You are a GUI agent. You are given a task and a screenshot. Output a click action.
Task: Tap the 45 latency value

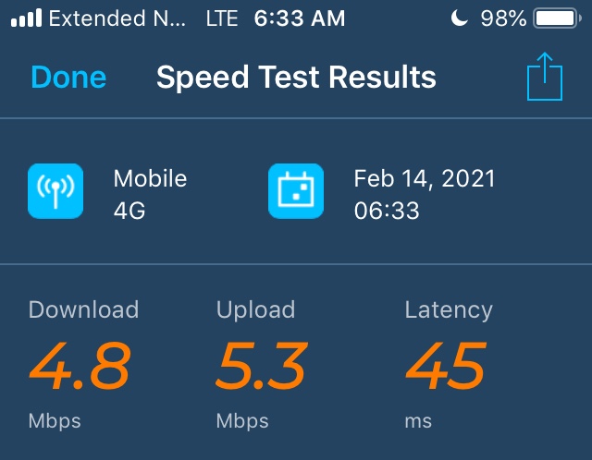click(x=445, y=366)
